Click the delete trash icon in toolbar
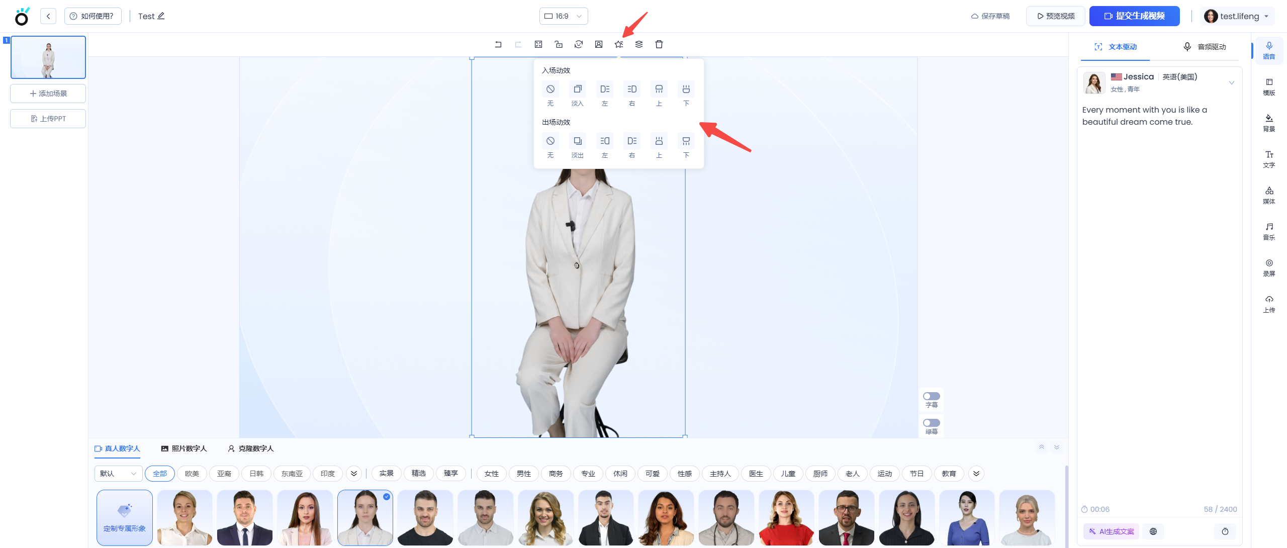 pos(659,44)
